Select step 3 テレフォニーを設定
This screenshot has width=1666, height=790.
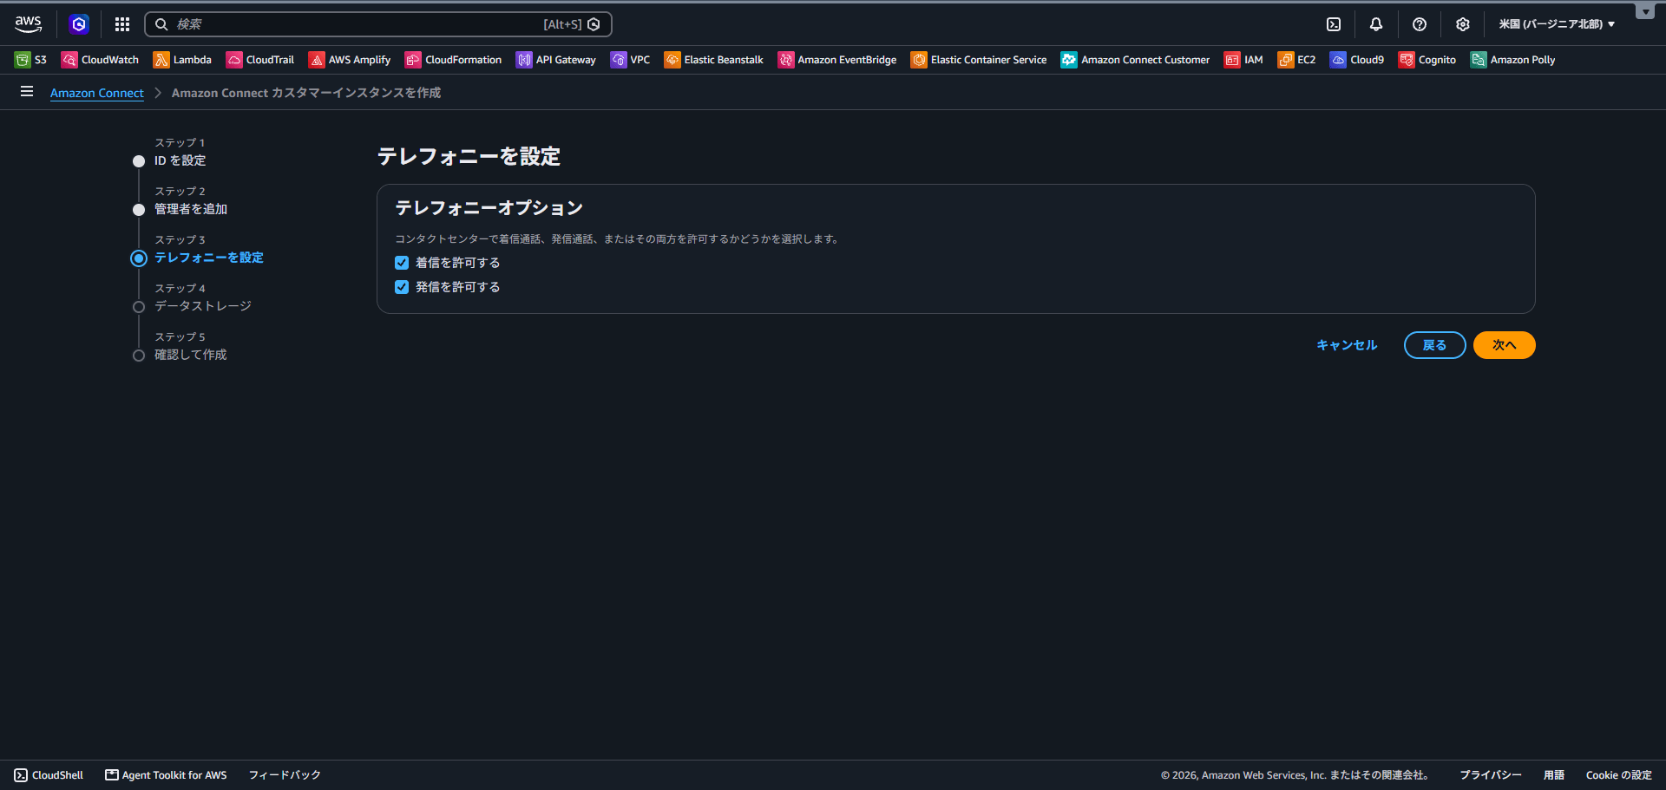[209, 258]
